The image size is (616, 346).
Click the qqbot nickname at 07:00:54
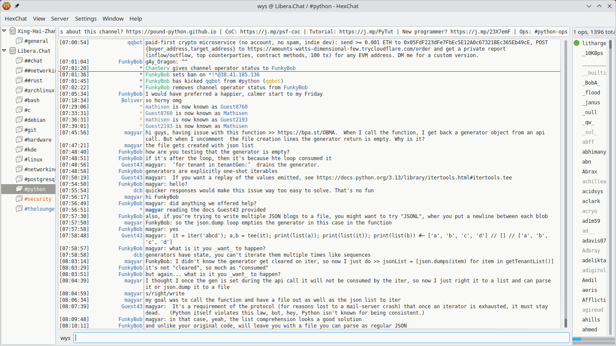tap(135, 42)
